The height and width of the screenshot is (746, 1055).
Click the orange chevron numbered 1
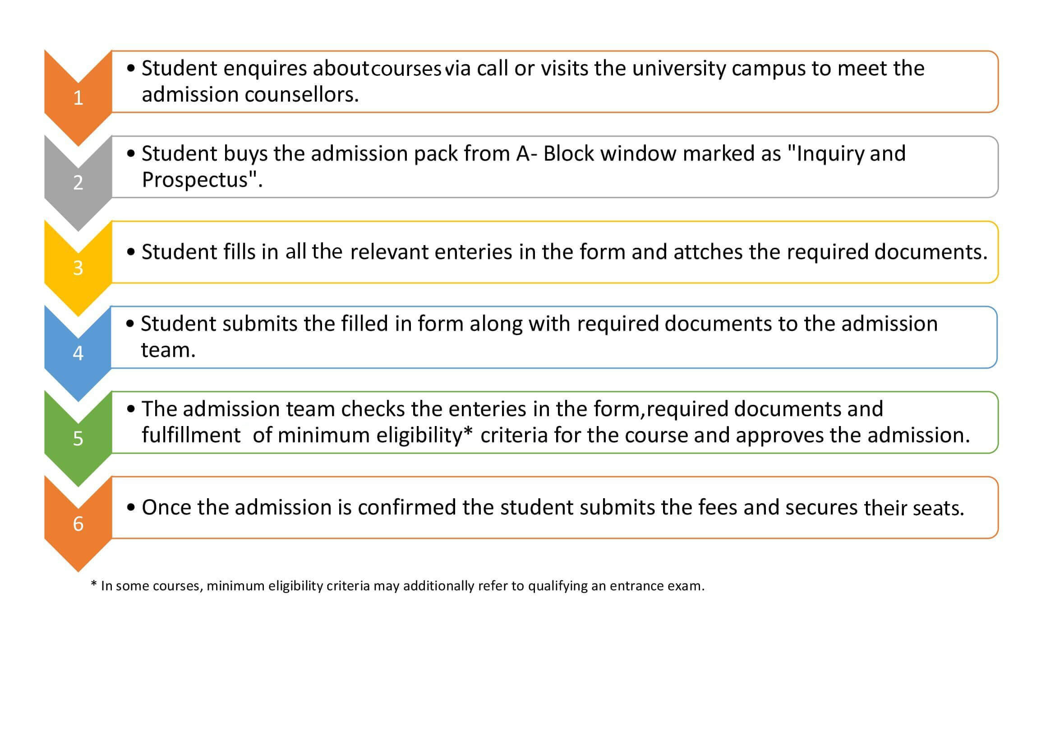tap(78, 97)
